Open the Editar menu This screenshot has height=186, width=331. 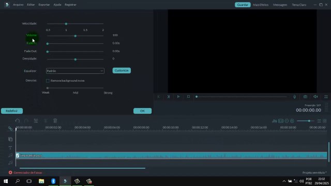(x=31, y=5)
